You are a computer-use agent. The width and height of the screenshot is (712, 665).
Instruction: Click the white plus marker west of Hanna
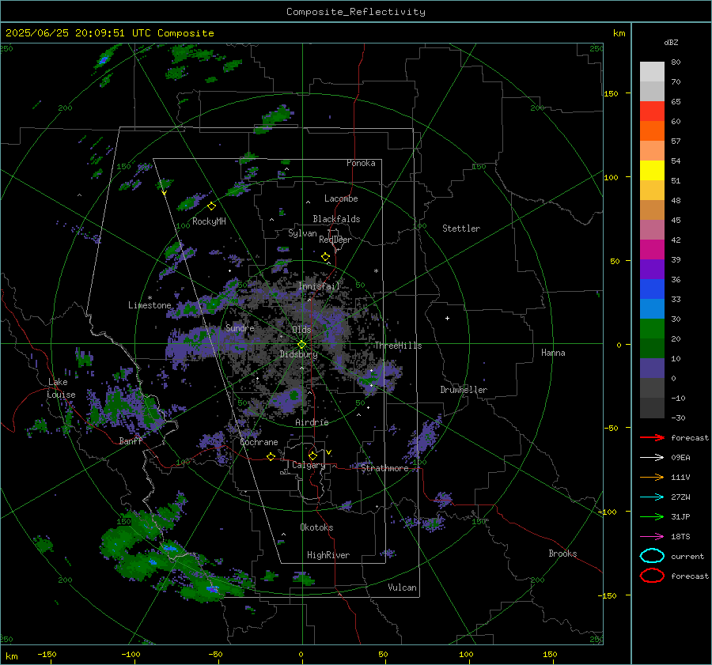447,318
